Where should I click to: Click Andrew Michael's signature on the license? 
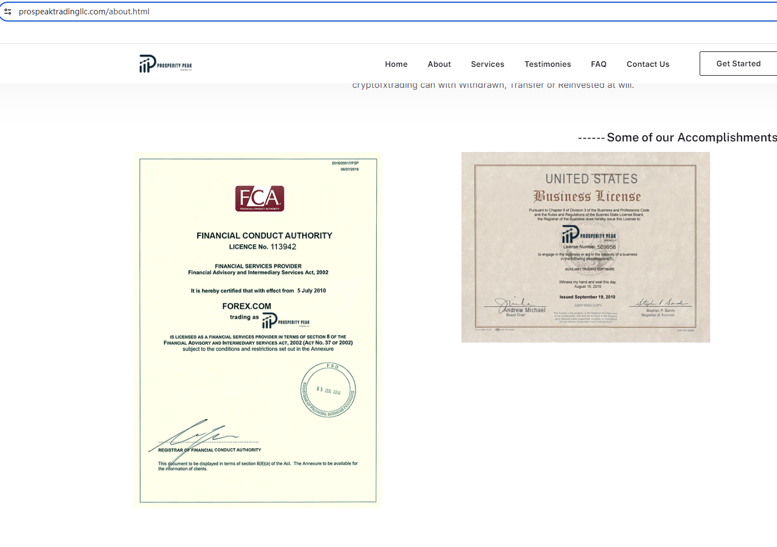coord(514,302)
